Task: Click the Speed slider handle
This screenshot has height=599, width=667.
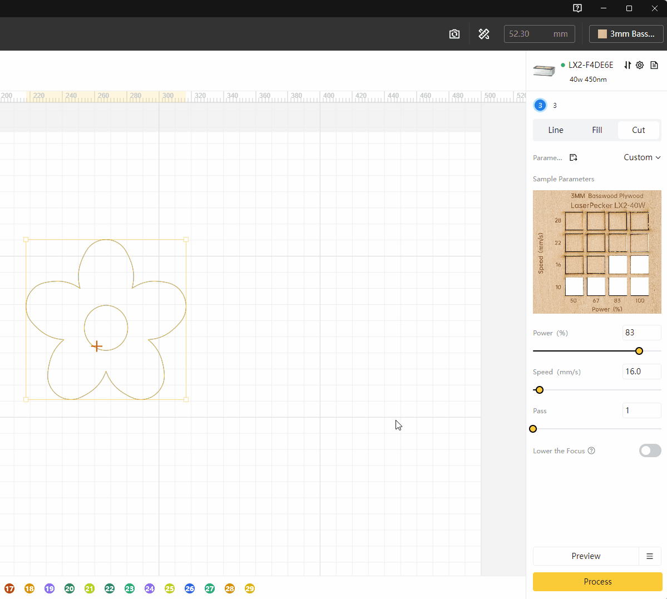Action: click(x=540, y=390)
